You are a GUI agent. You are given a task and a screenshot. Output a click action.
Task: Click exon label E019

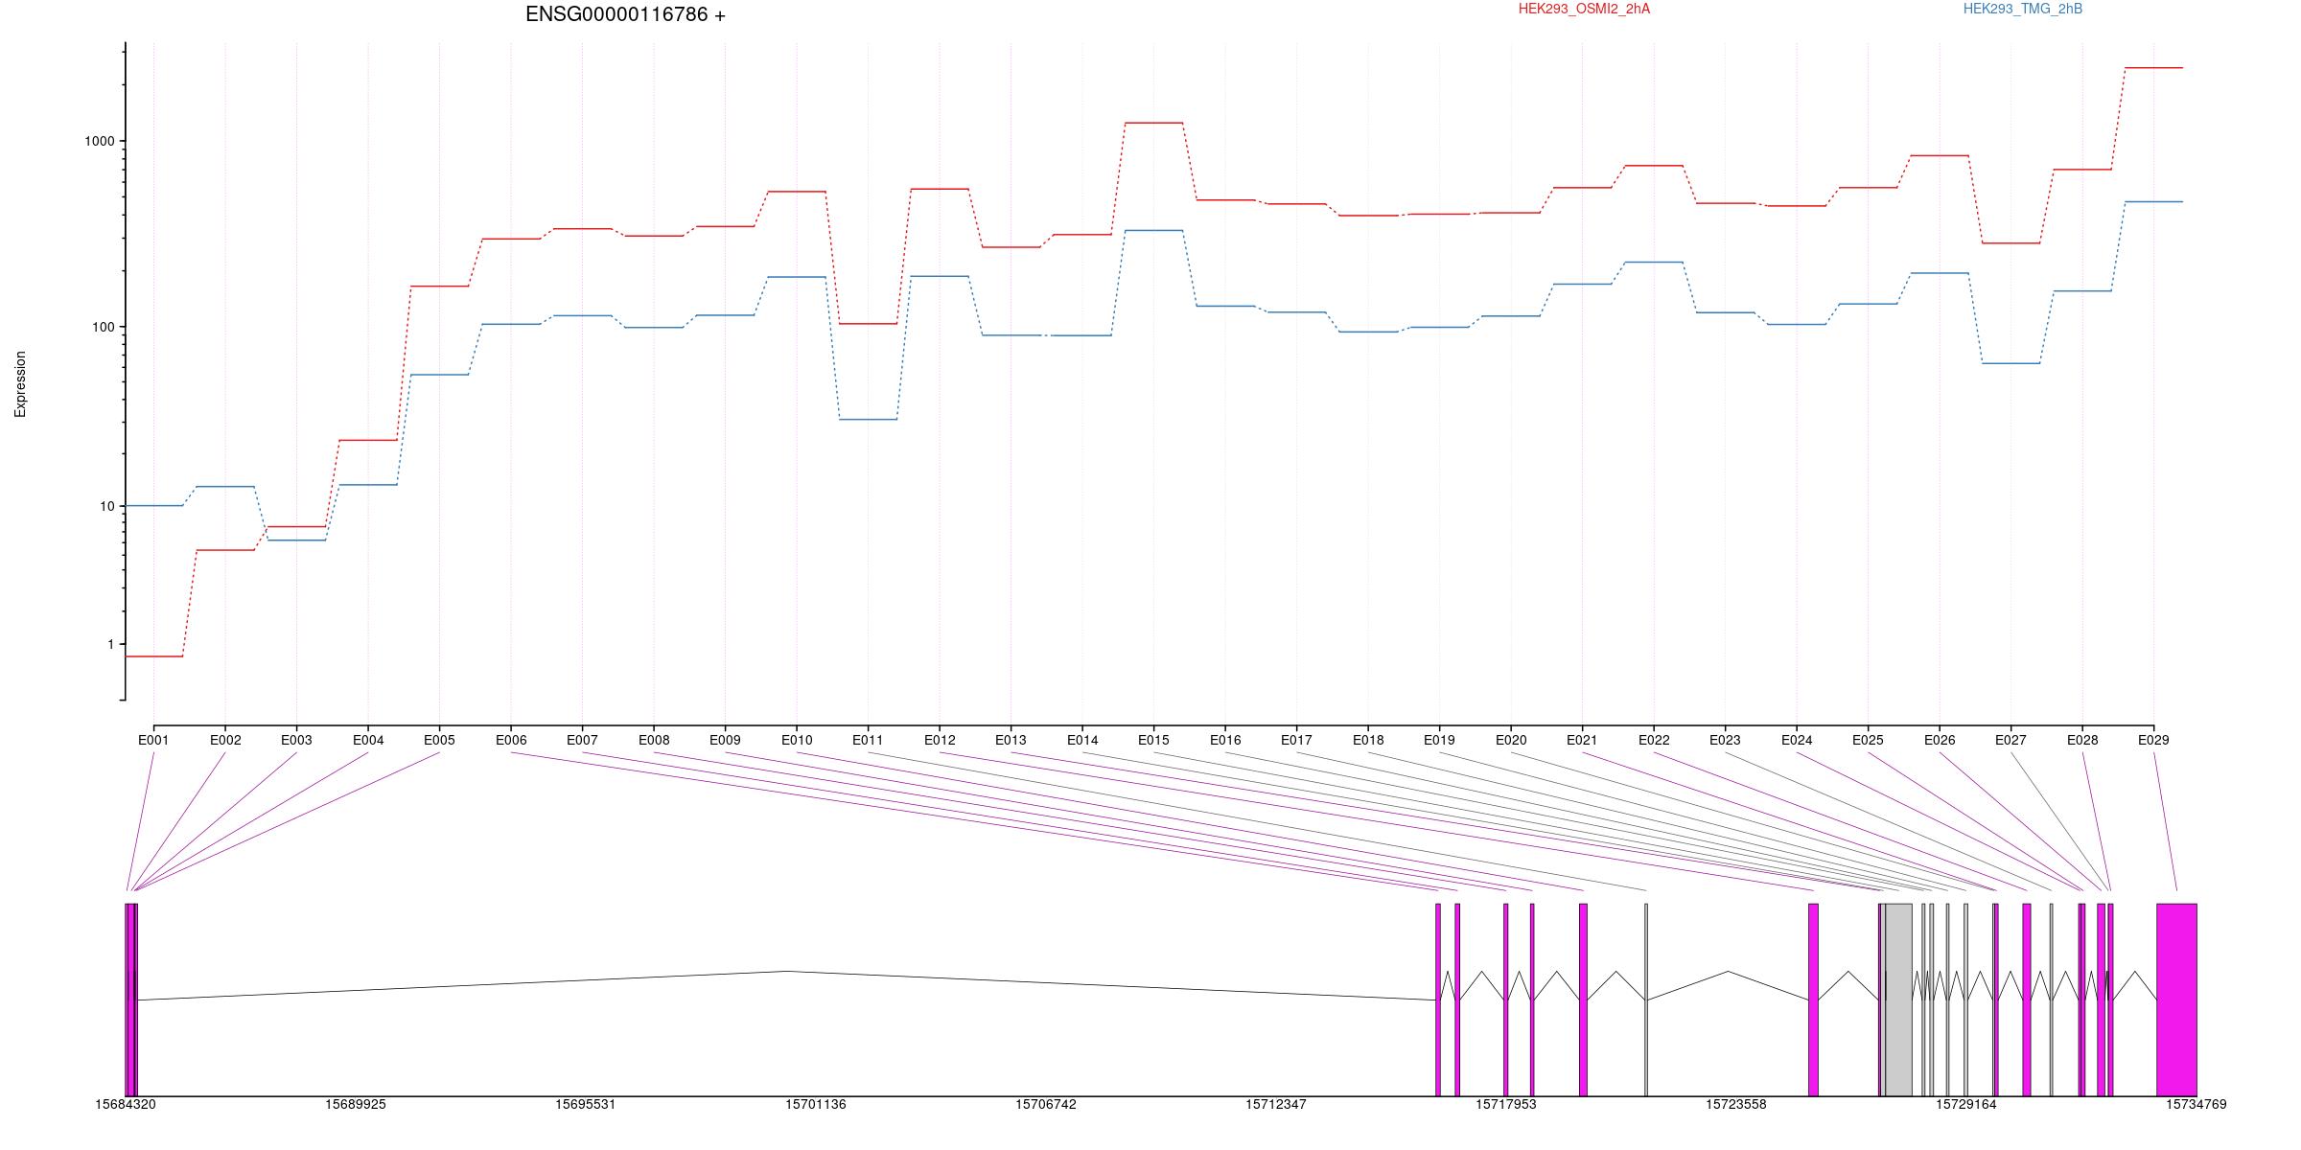(x=1439, y=741)
